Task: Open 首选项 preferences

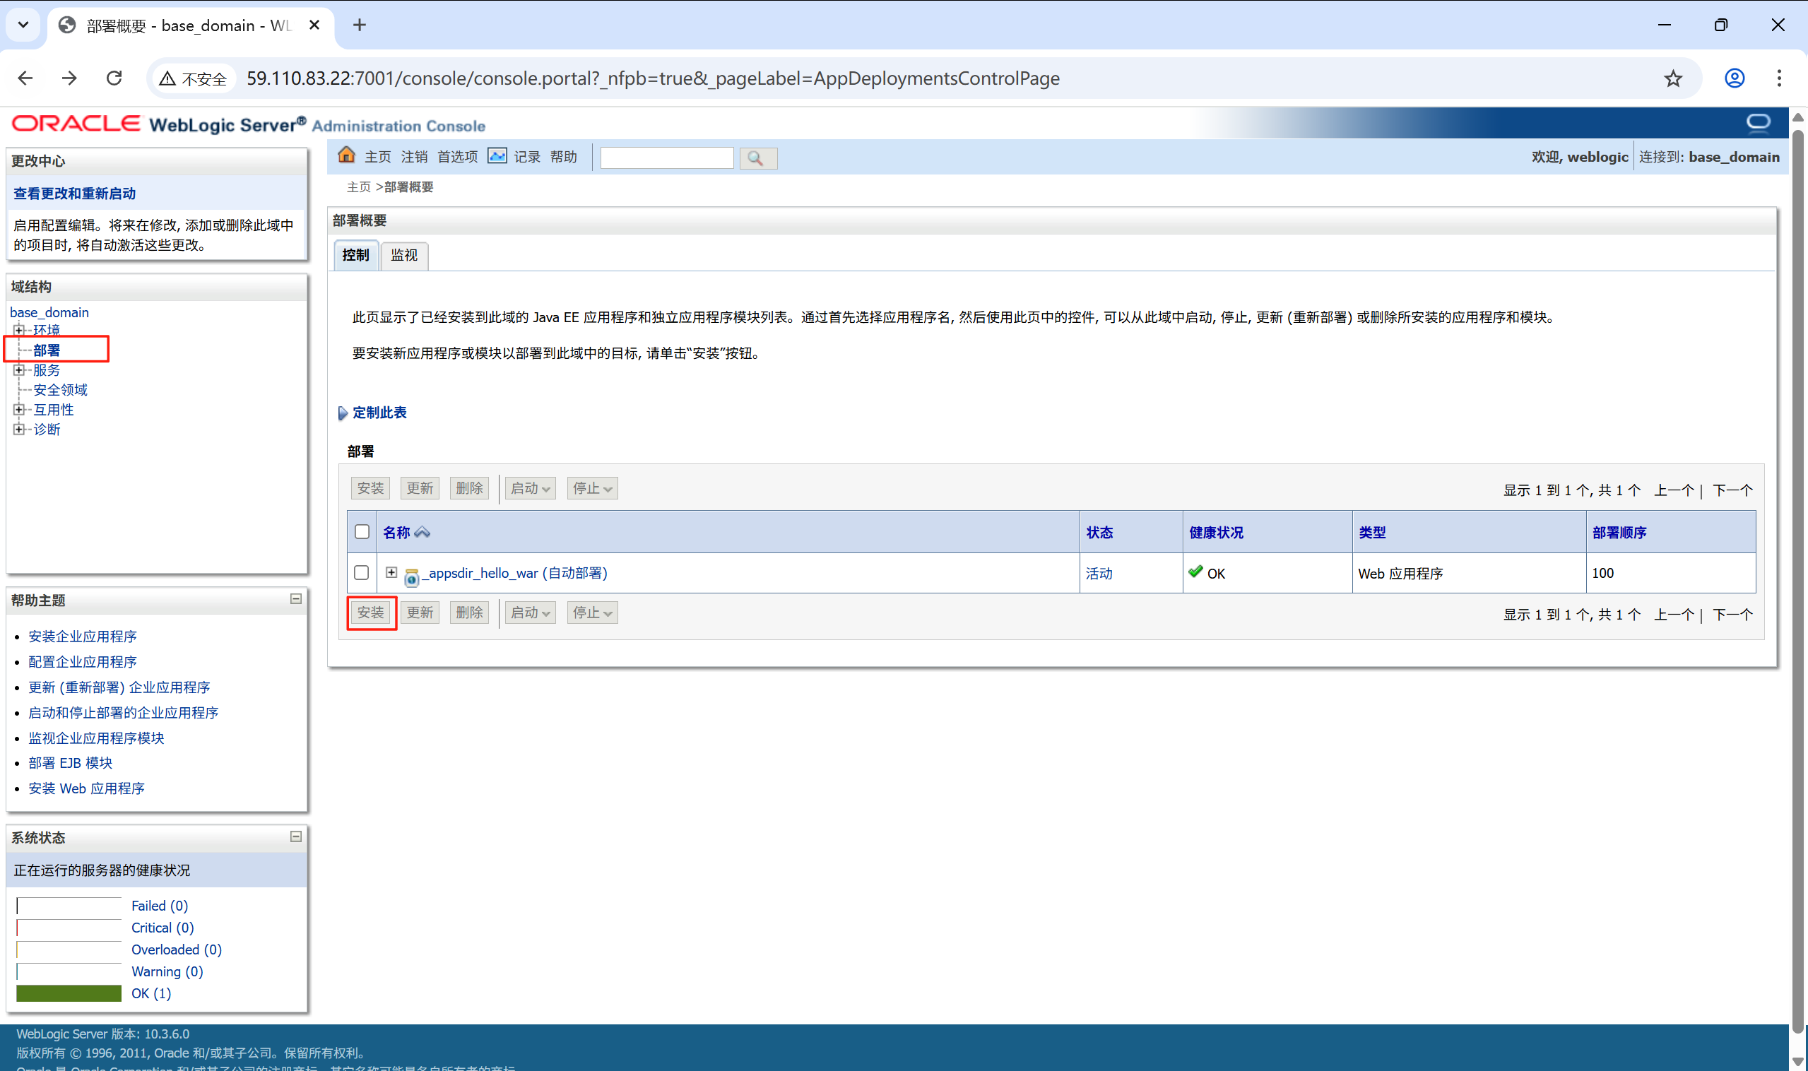Action: [458, 157]
